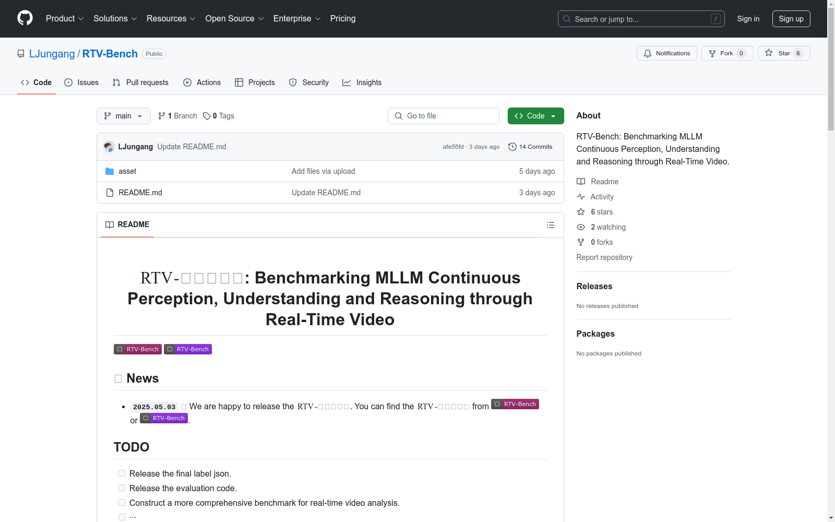Expand the Resources menu

(171, 19)
